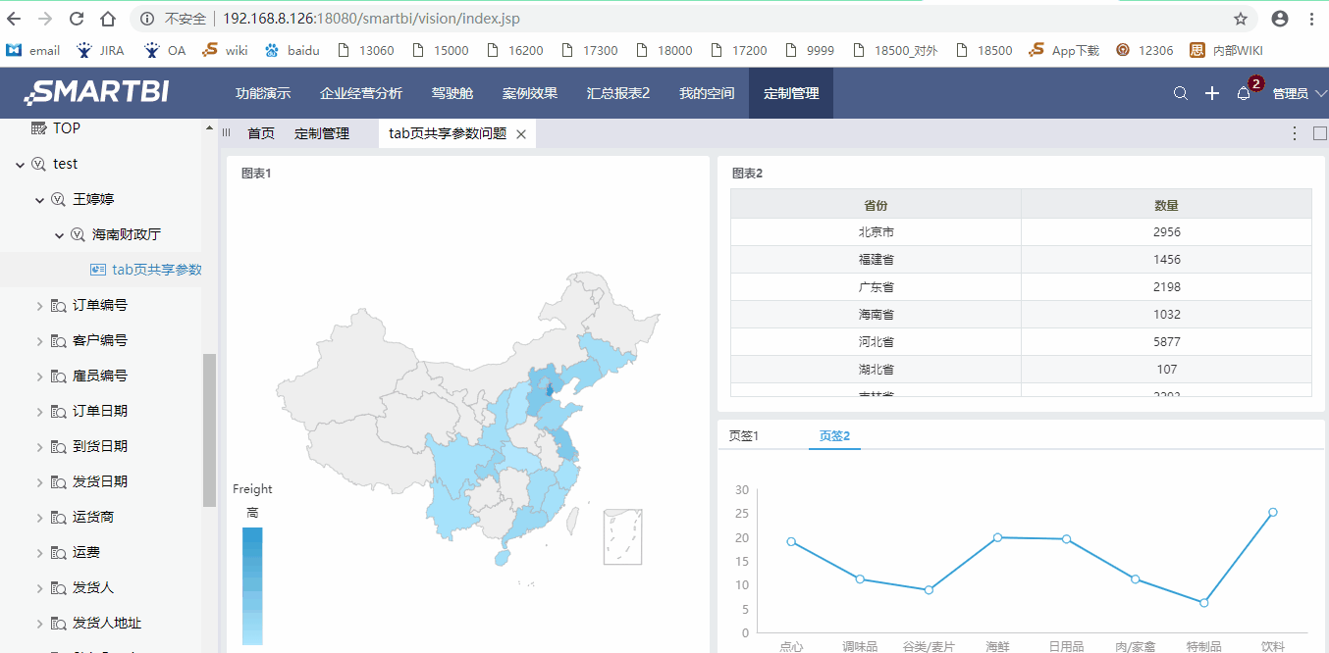
Task: Open notifications bell icon
Action: tap(1244, 93)
